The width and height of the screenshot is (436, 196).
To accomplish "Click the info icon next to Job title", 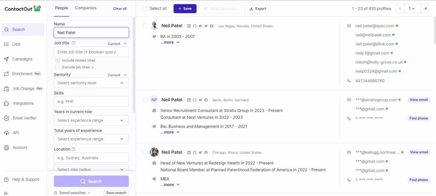I will (x=74, y=43).
